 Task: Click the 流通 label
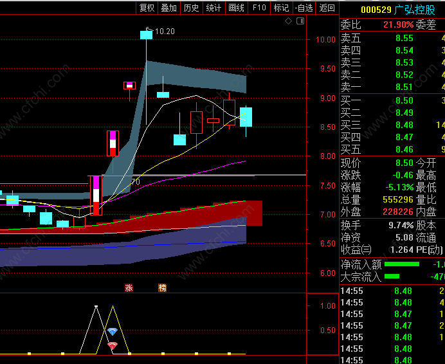coord(426,238)
